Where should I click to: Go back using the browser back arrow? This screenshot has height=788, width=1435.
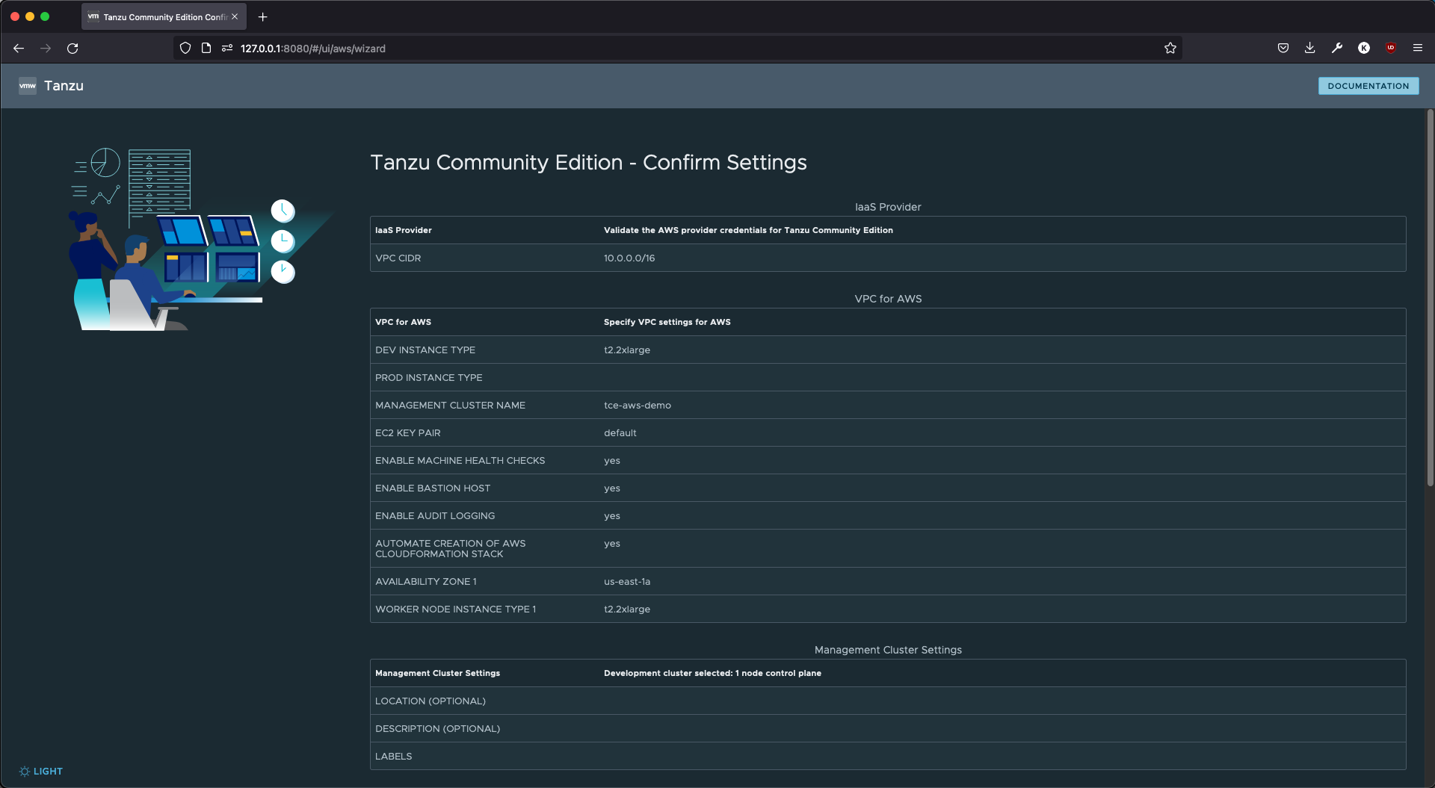point(19,49)
